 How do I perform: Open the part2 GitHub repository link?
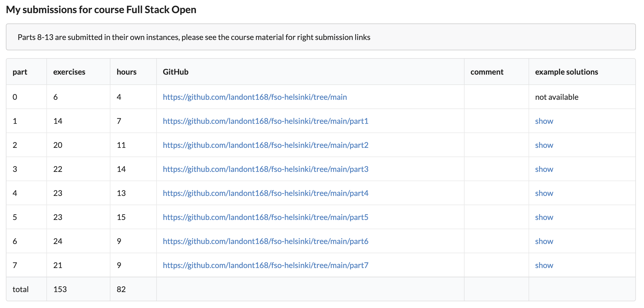266,145
